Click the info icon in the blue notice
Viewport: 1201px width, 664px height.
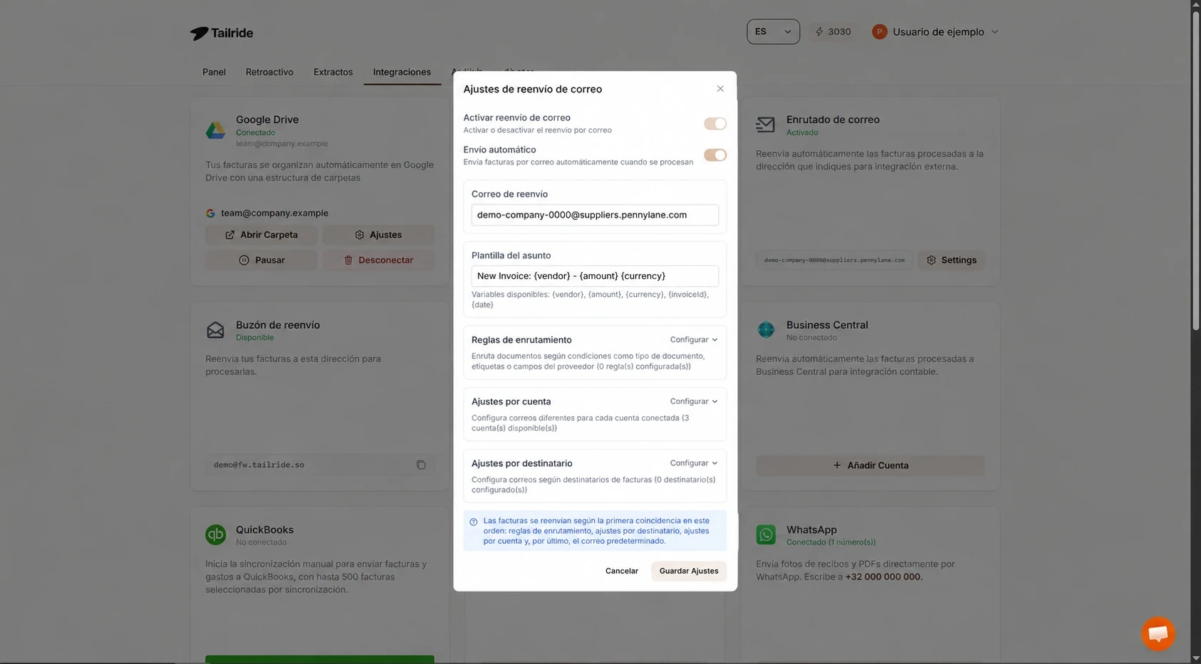pos(474,522)
